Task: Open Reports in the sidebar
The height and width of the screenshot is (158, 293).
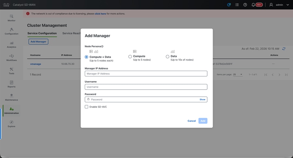Action: [x=11, y=84]
